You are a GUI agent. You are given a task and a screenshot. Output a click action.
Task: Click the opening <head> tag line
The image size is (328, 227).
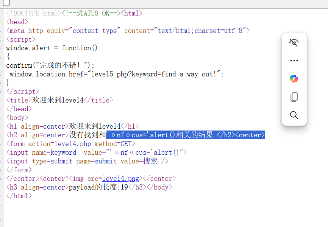[17, 22]
